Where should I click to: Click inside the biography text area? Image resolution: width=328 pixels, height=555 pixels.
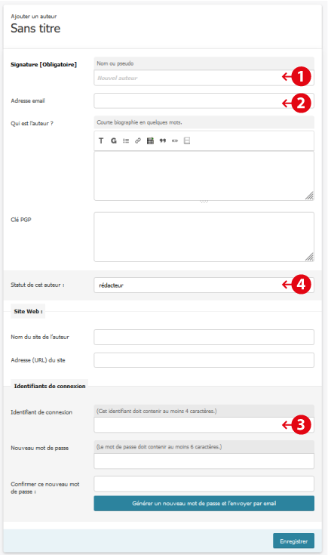pyautogui.click(x=204, y=176)
